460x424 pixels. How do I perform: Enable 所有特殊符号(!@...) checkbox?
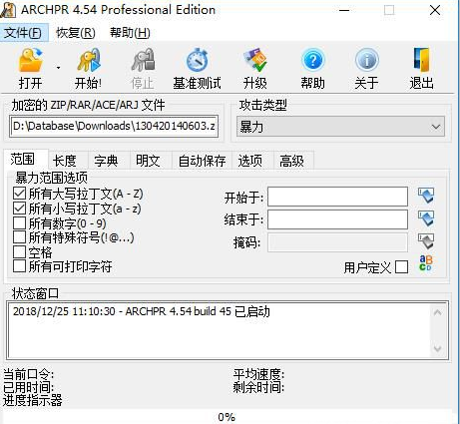click(19, 237)
